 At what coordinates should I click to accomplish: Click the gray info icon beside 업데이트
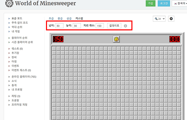[x=125, y=26]
